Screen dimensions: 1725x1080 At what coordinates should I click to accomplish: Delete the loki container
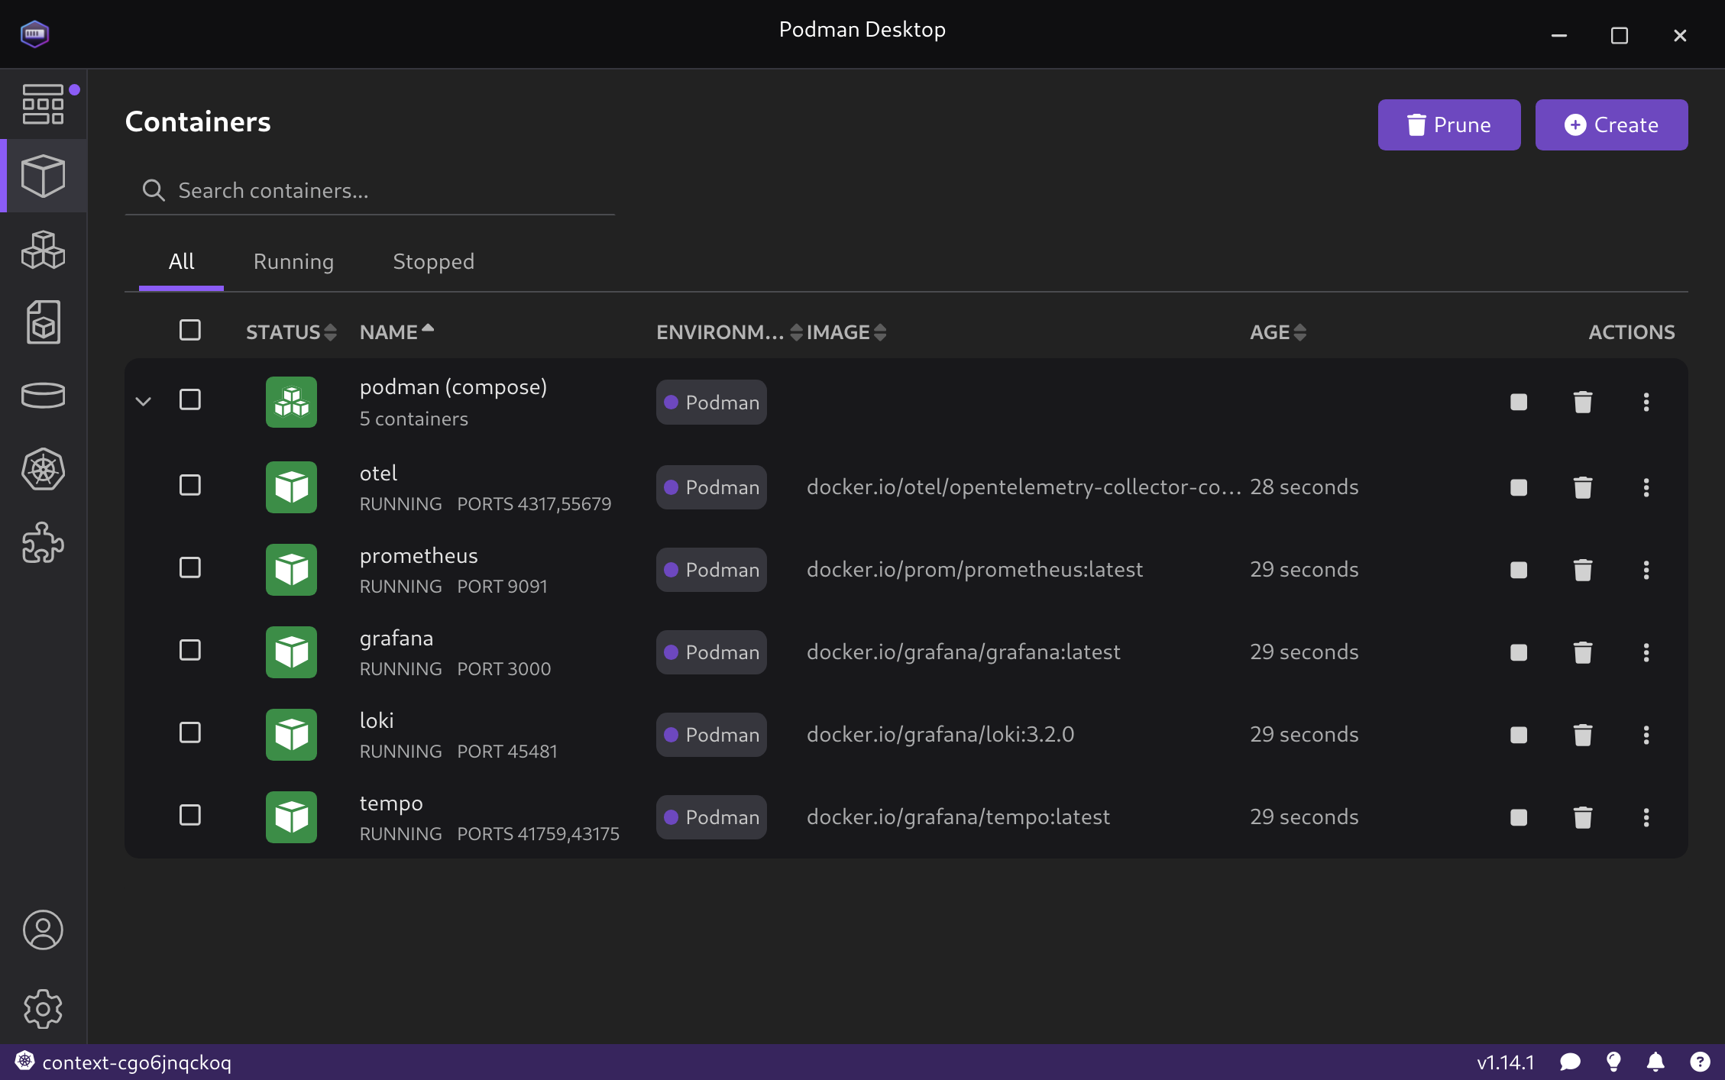[1582, 735]
